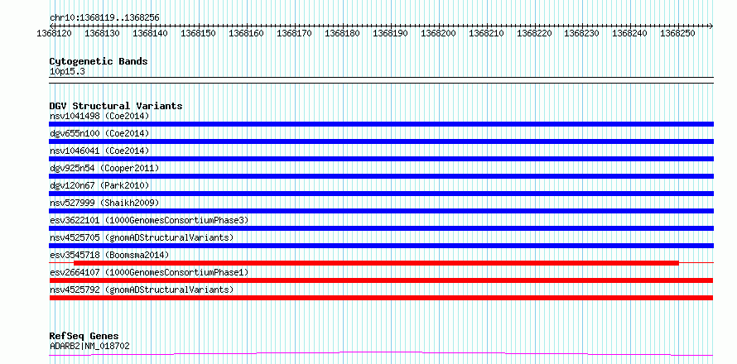Select variant label nsv4525705 (gnomADStructuralVariants)
This screenshot has height=364, width=737.
coord(142,237)
